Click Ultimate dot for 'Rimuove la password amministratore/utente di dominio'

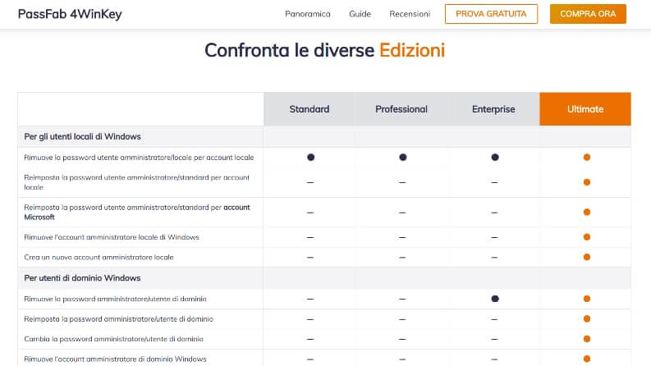[x=587, y=299]
